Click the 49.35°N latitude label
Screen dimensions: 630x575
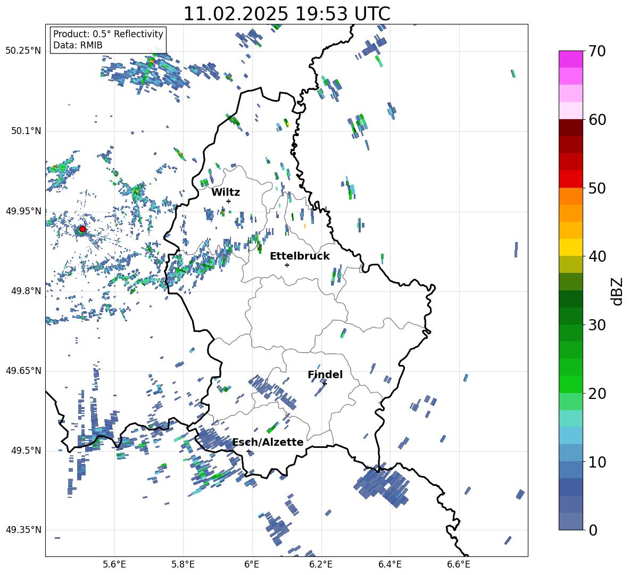[x=23, y=530]
